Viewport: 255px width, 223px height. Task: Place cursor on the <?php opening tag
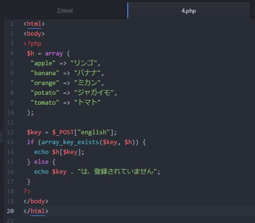click(32, 44)
